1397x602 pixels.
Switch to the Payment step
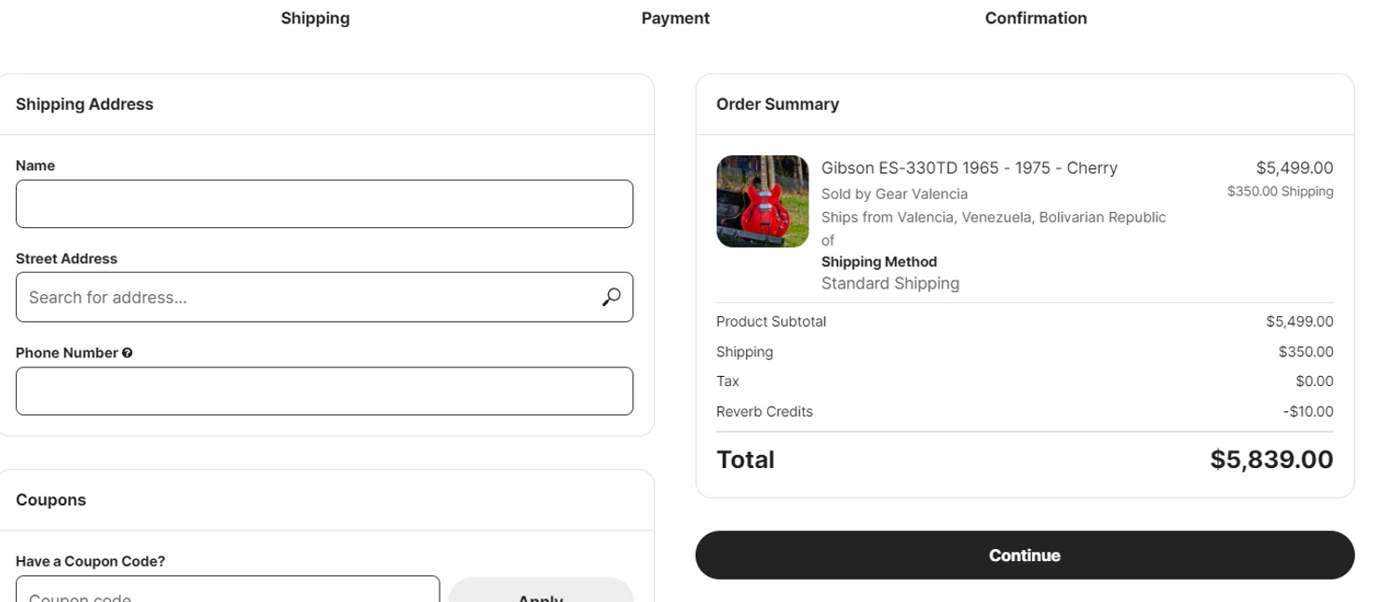(x=675, y=18)
